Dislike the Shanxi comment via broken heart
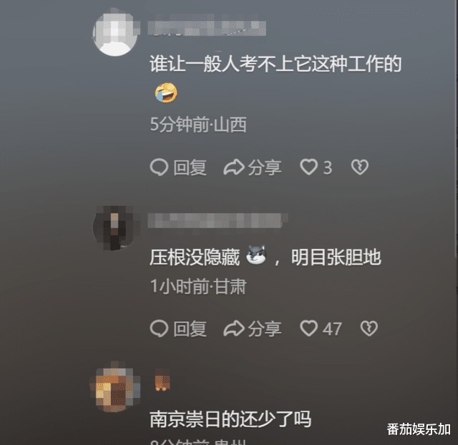Screen dimensions: 458x445 (359, 167)
